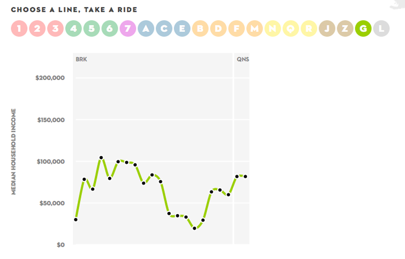Viewport: 405px width, 259px height.
Task: Choose the 6 line circle
Action: [110, 29]
